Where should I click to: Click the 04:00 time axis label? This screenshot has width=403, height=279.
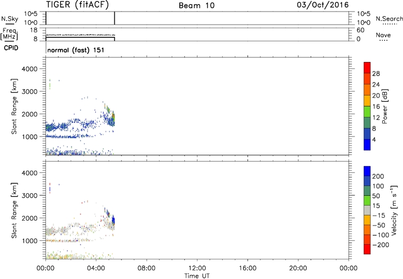96,268
